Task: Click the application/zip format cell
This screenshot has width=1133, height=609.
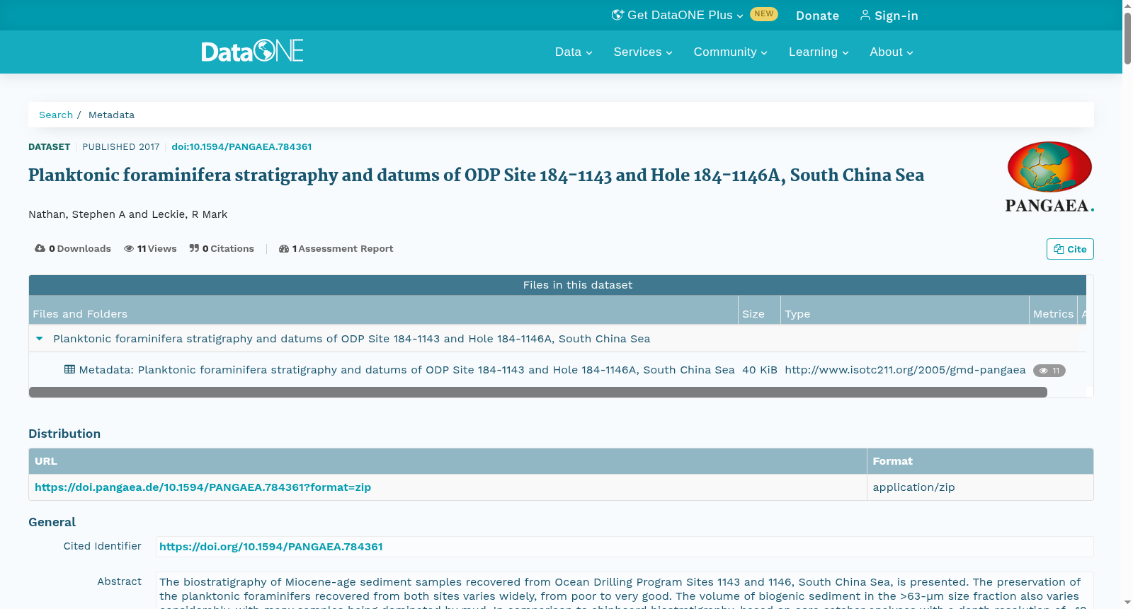Action: [x=913, y=487]
